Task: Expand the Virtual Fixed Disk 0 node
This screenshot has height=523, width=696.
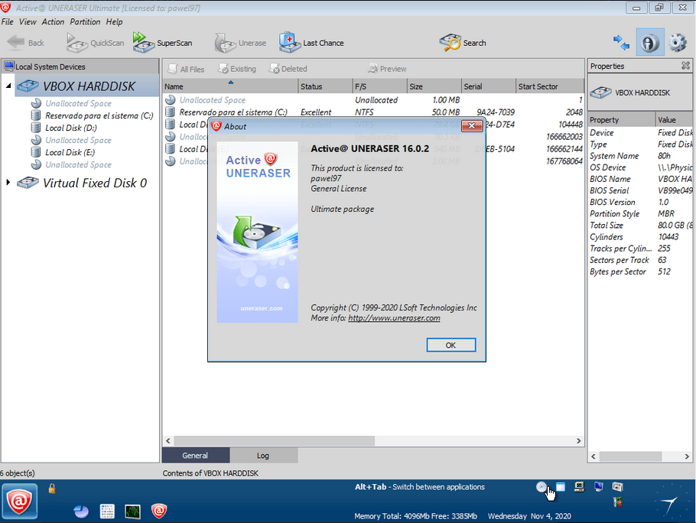Action: [8, 182]
